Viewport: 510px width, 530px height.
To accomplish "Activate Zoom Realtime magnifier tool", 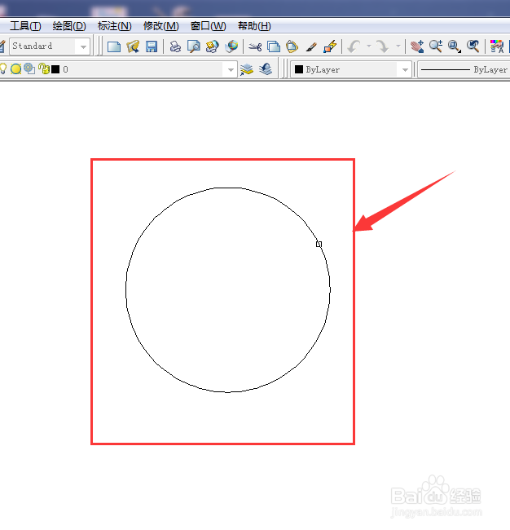I will [x=436, y=46].
